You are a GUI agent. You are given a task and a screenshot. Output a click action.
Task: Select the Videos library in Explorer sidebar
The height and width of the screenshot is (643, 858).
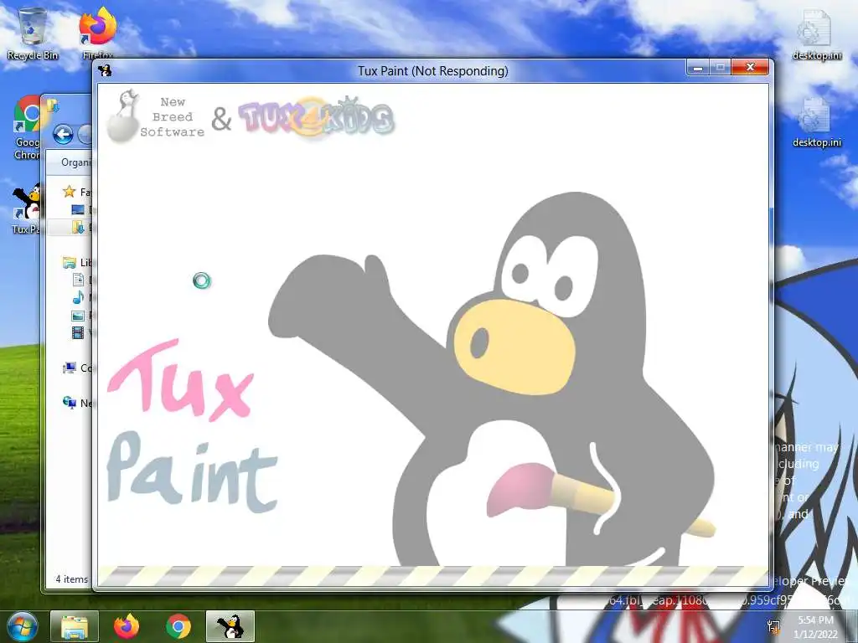click(x=78, y=332)
